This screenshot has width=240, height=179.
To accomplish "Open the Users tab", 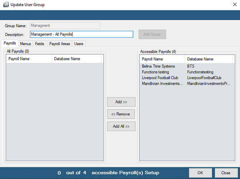I will click(x=79, y=44).
